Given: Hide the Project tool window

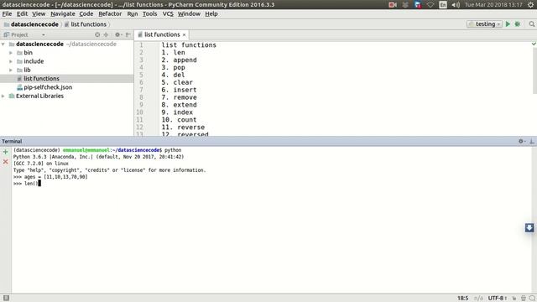Looking at the screenshot, I should click(128, 34).
